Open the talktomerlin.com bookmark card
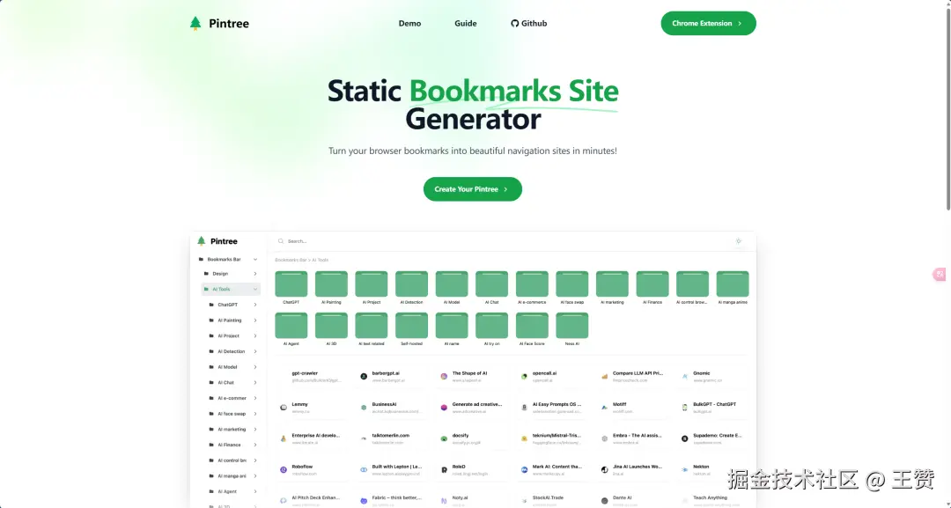Viewport: 951px width, 508px height. point(391,438)
